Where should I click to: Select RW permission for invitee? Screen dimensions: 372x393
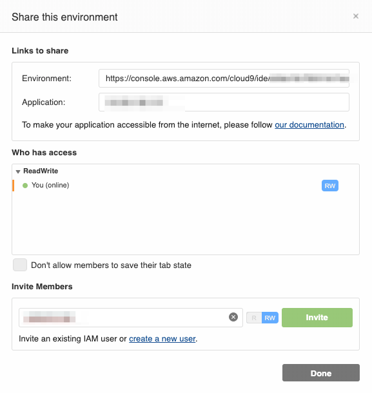[x=270, y=318]
